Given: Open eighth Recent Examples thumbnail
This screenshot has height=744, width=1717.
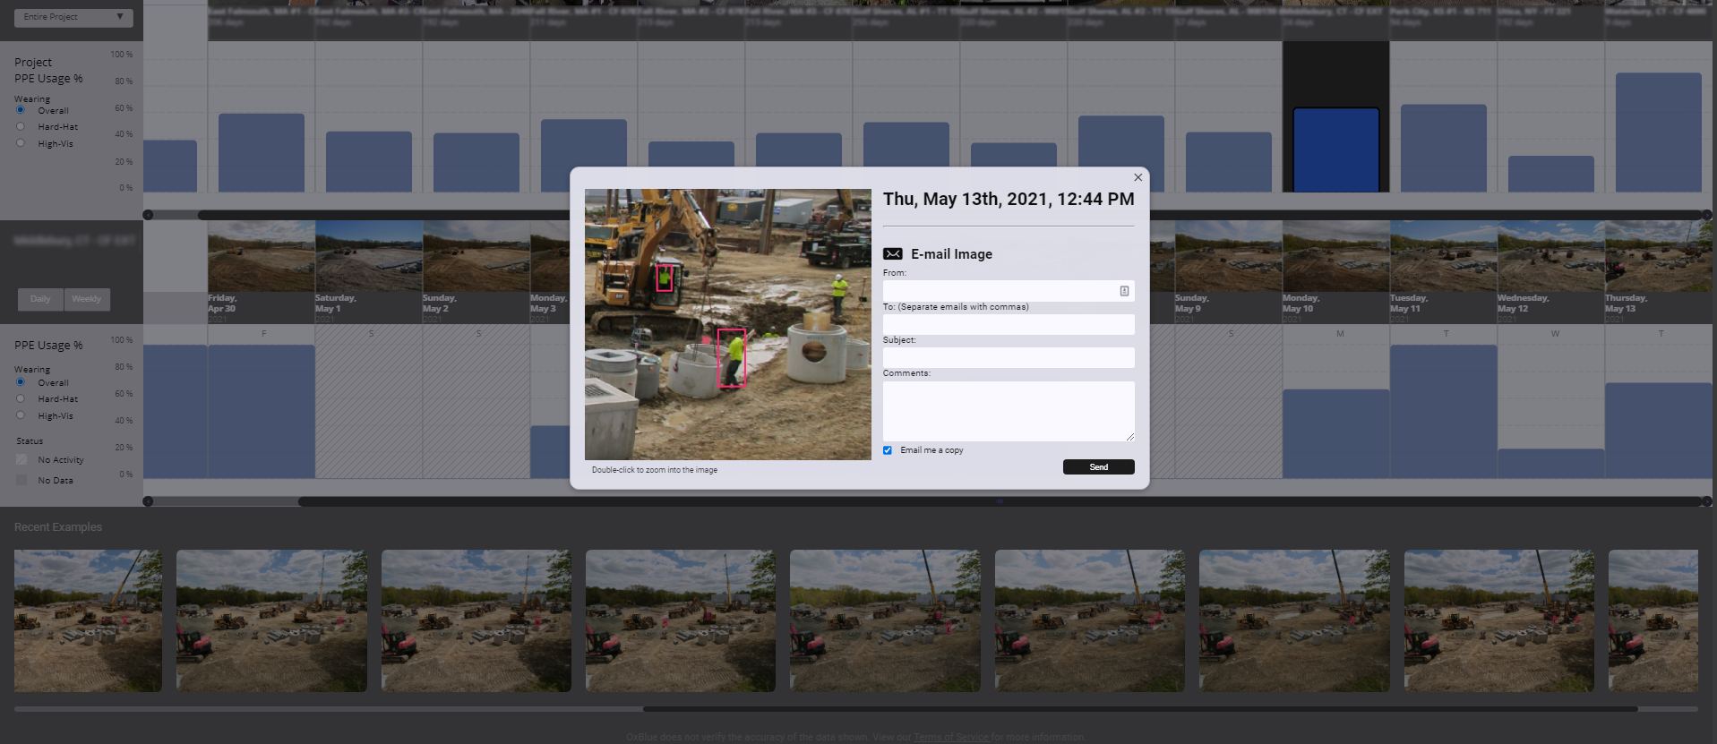Looking at the screenshot, I should point(1499,620).
